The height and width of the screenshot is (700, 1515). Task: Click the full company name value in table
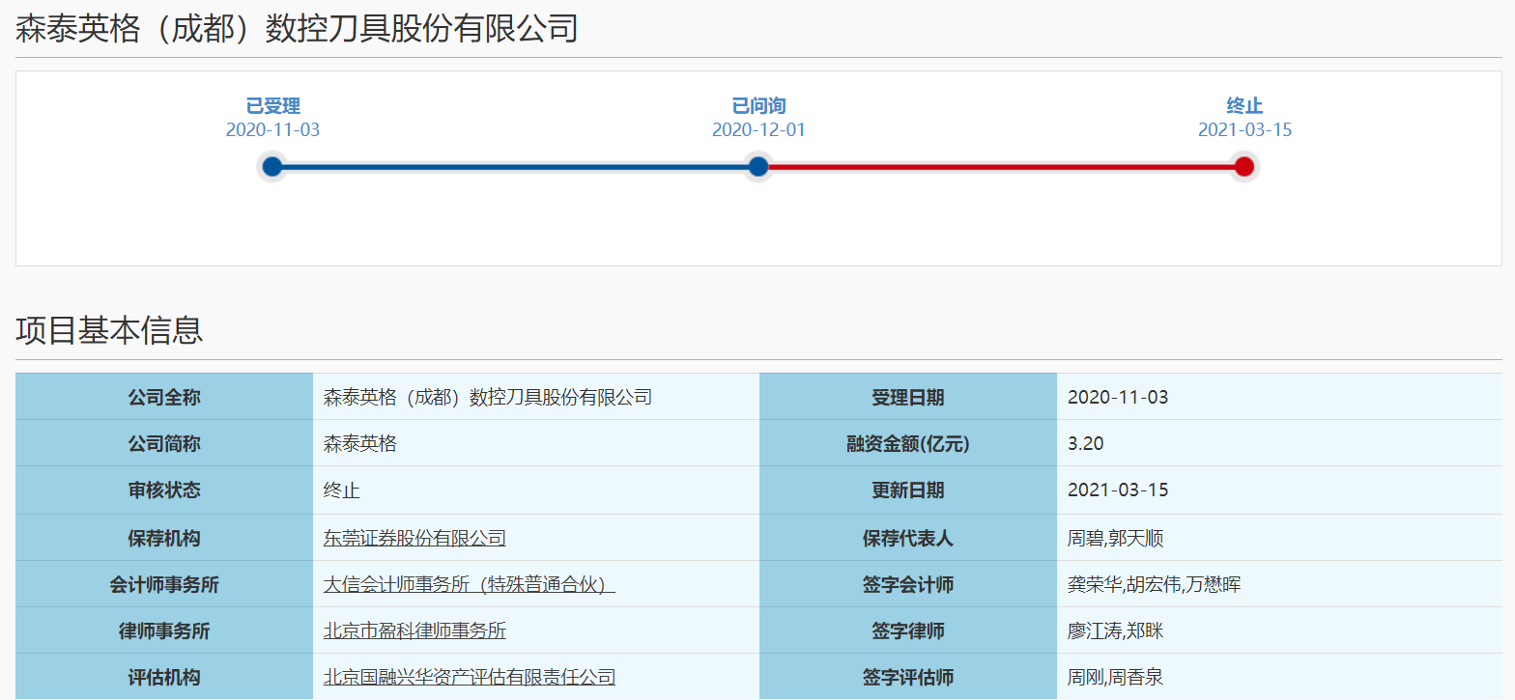coord(487,397)
